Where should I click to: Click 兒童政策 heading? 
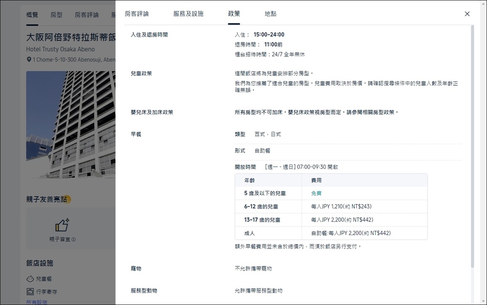(141, 74)
